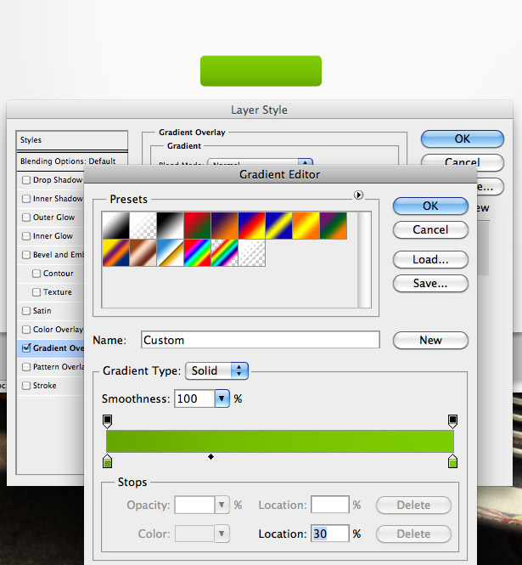Enable the Color Overlay checkbox
Viewport: 522px width, 565px height.
pos(26,330)
